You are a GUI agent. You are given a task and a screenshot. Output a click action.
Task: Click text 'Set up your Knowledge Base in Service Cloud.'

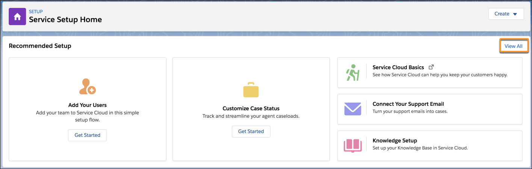[x=420, y=148]
